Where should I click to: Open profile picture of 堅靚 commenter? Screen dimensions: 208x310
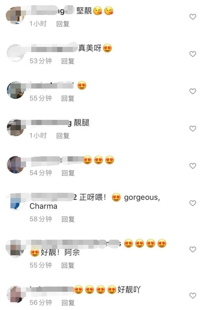[x=16, y=15]
